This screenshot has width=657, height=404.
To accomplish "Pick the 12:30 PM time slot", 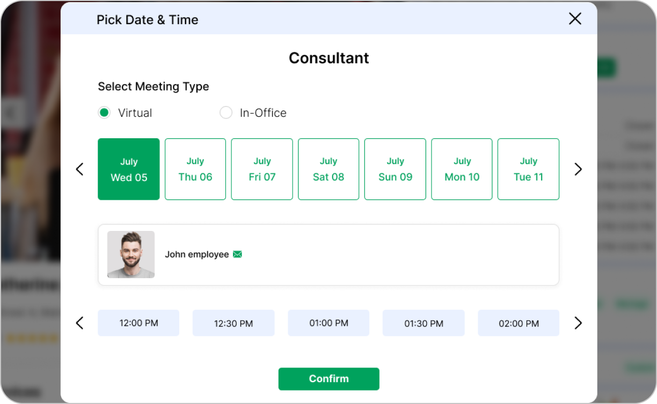I will [233, 323].
